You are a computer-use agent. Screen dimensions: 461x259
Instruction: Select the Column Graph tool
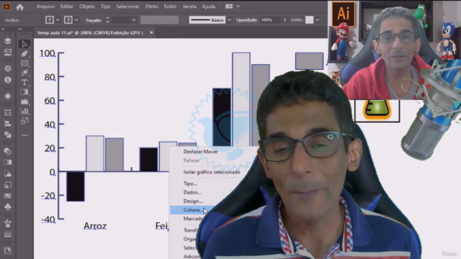pyautogui.click(x=24, y=111)
